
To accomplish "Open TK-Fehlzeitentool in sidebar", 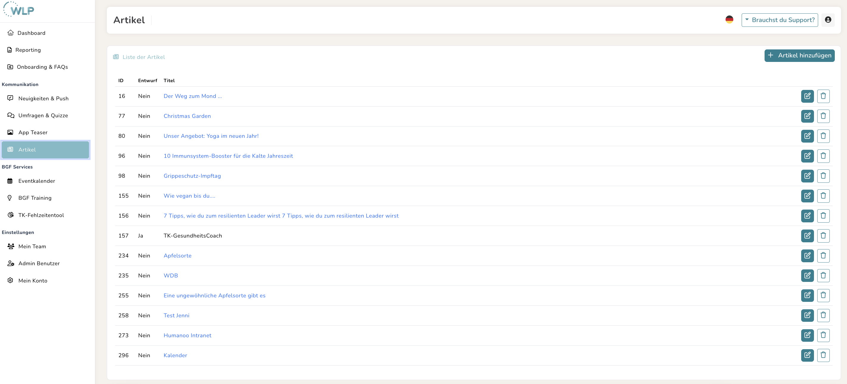I will tap(41, 215).
